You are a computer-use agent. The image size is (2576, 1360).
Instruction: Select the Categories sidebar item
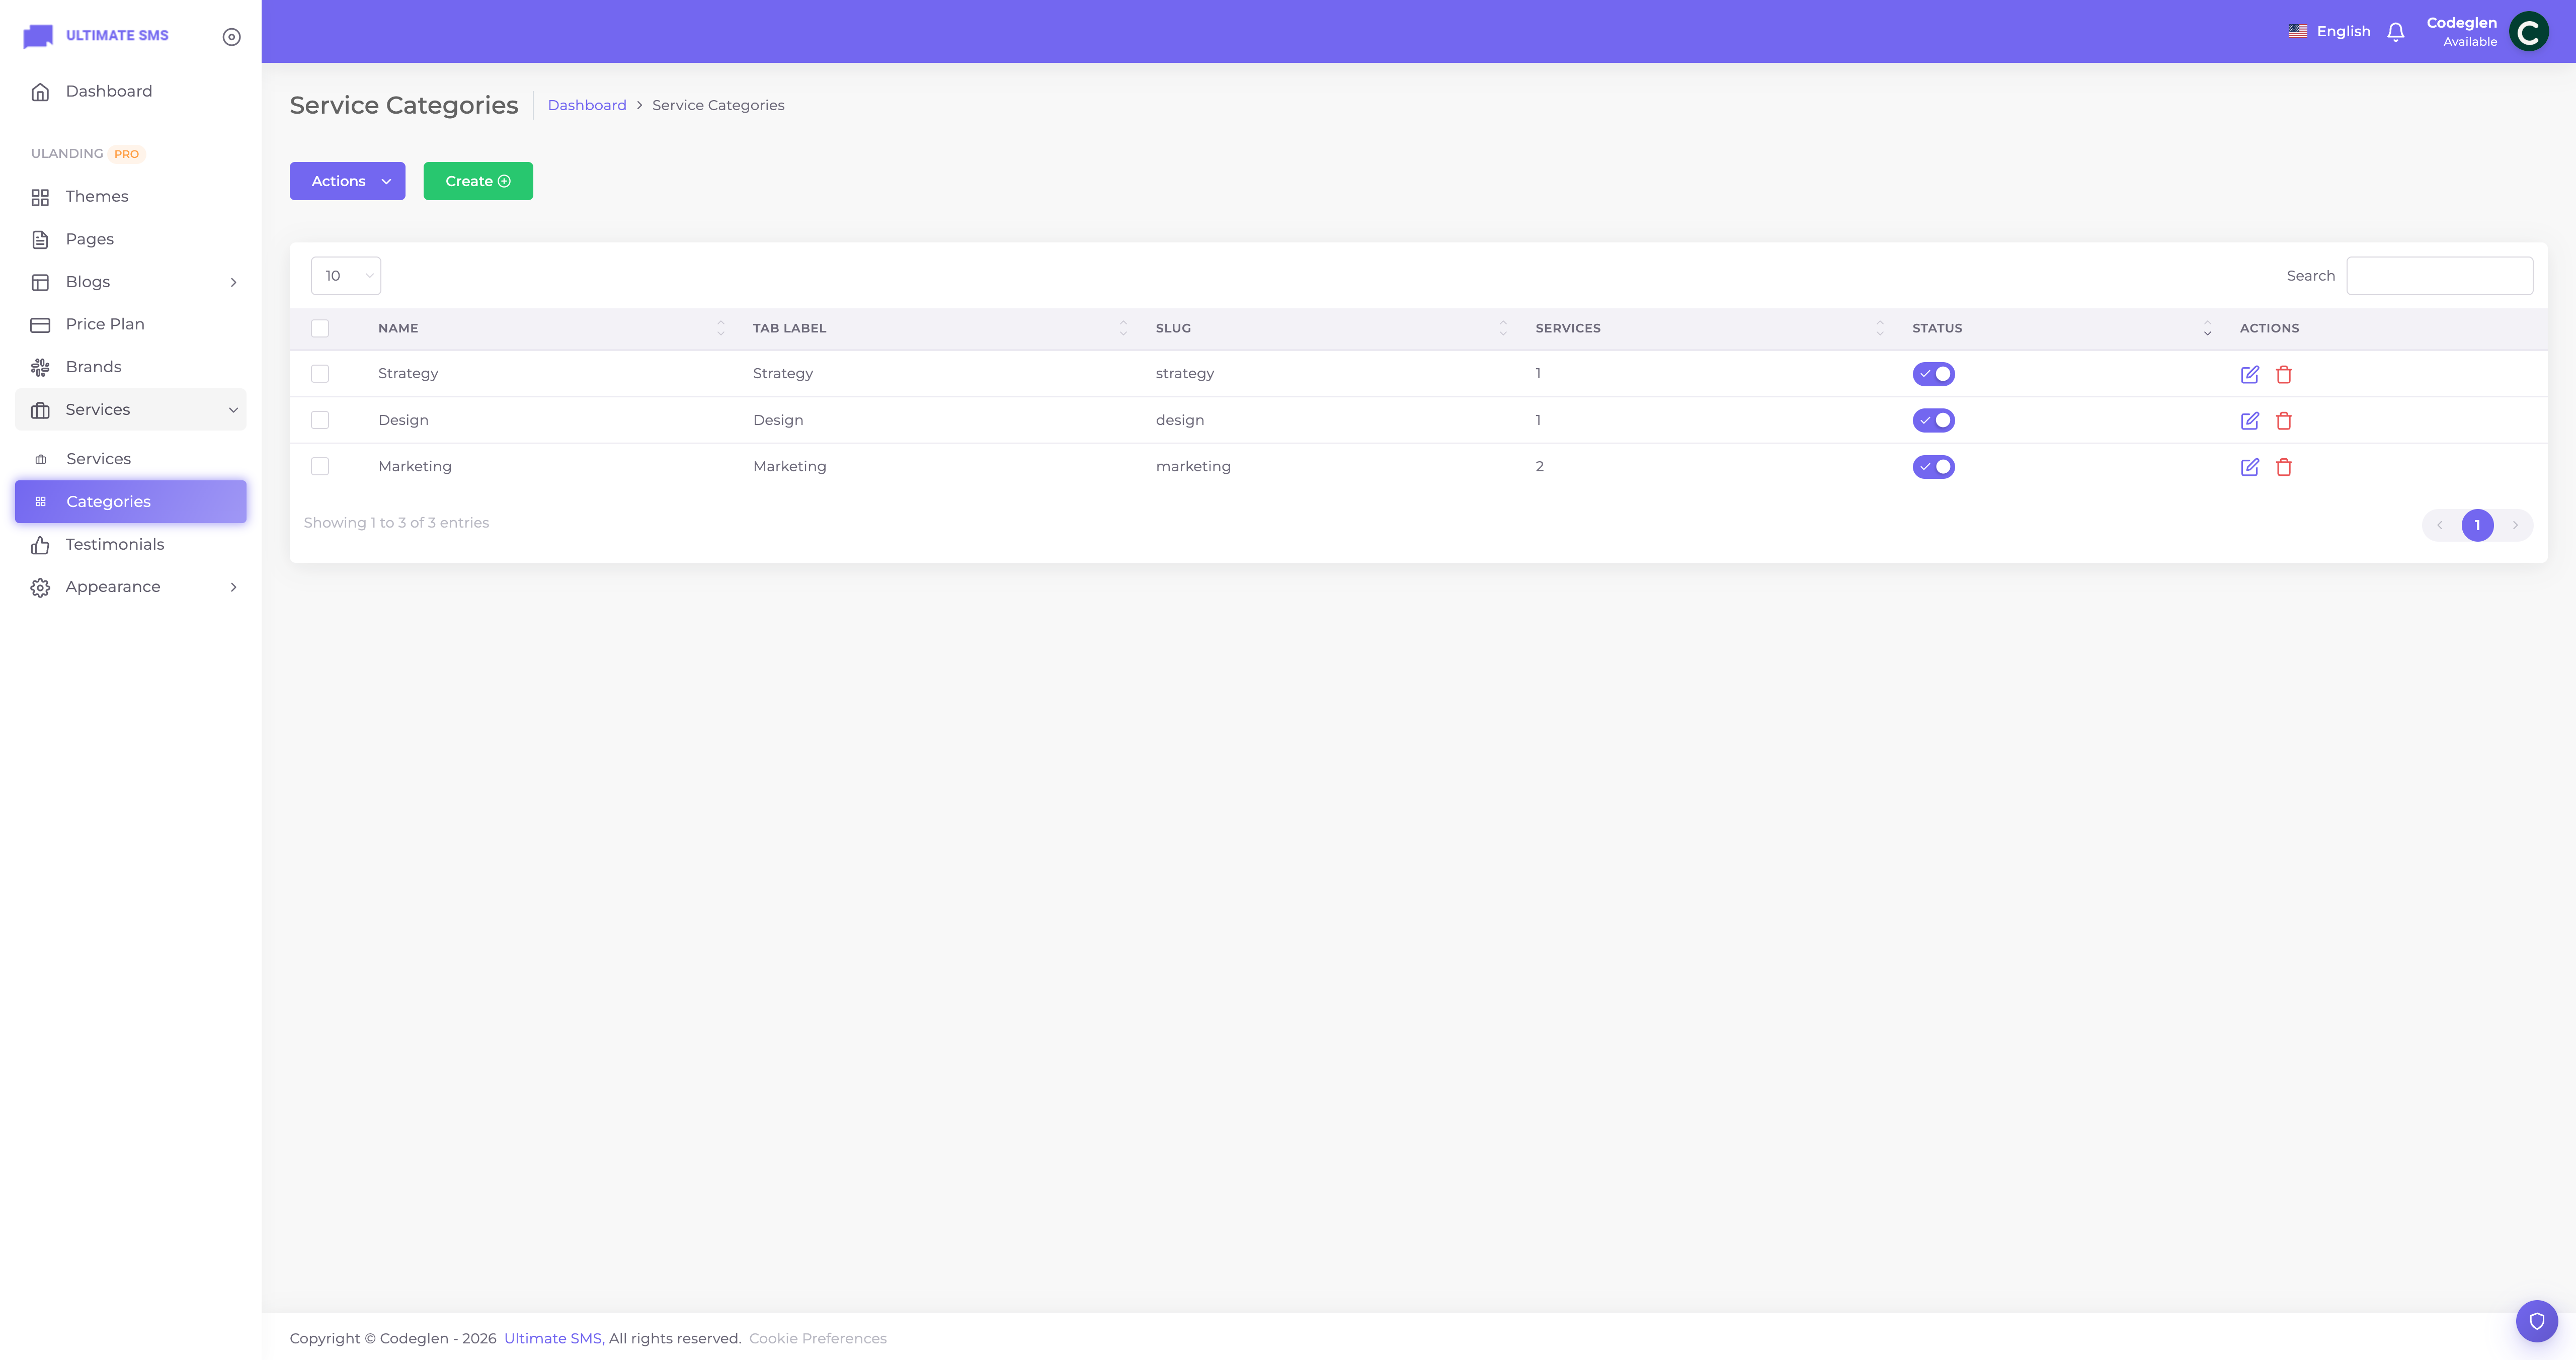131,502
